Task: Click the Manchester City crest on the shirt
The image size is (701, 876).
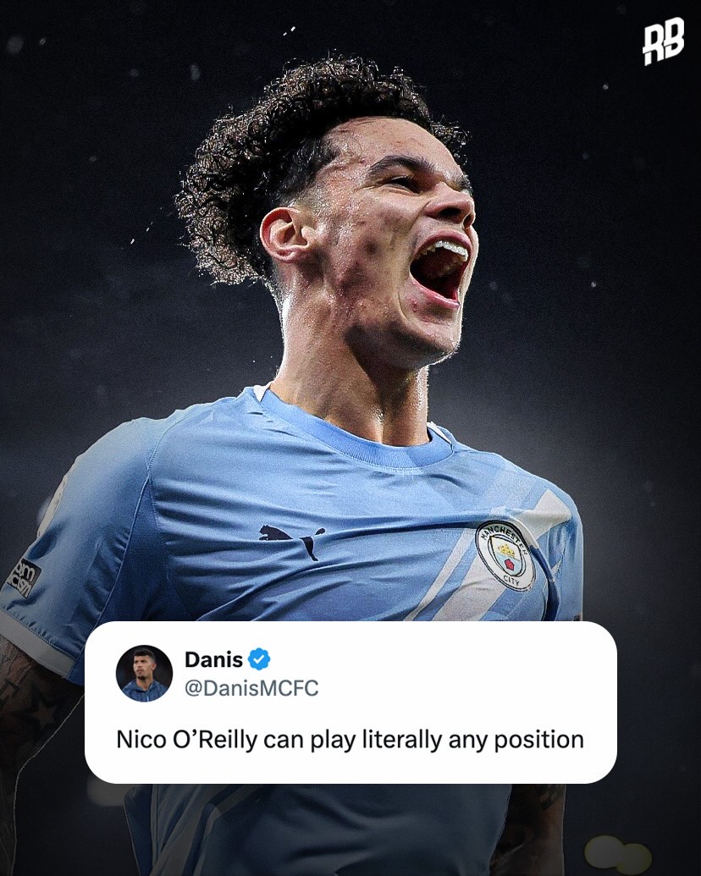Action: tap(505, 556)
